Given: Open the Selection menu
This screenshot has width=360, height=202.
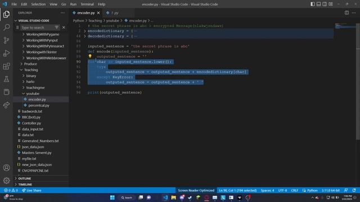Looking at the screenshot, I should (38, 4).
